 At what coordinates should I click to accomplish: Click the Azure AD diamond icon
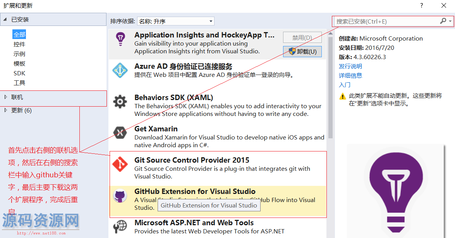[x=120, y=70]
